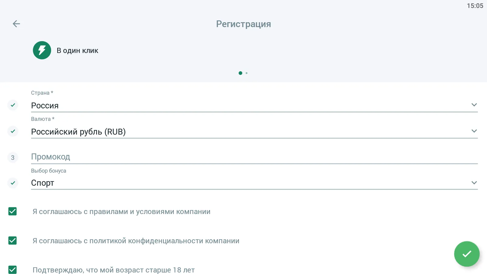Click the Промокод input field
Screen dimensions: 487x274
[x=254, y=157]
